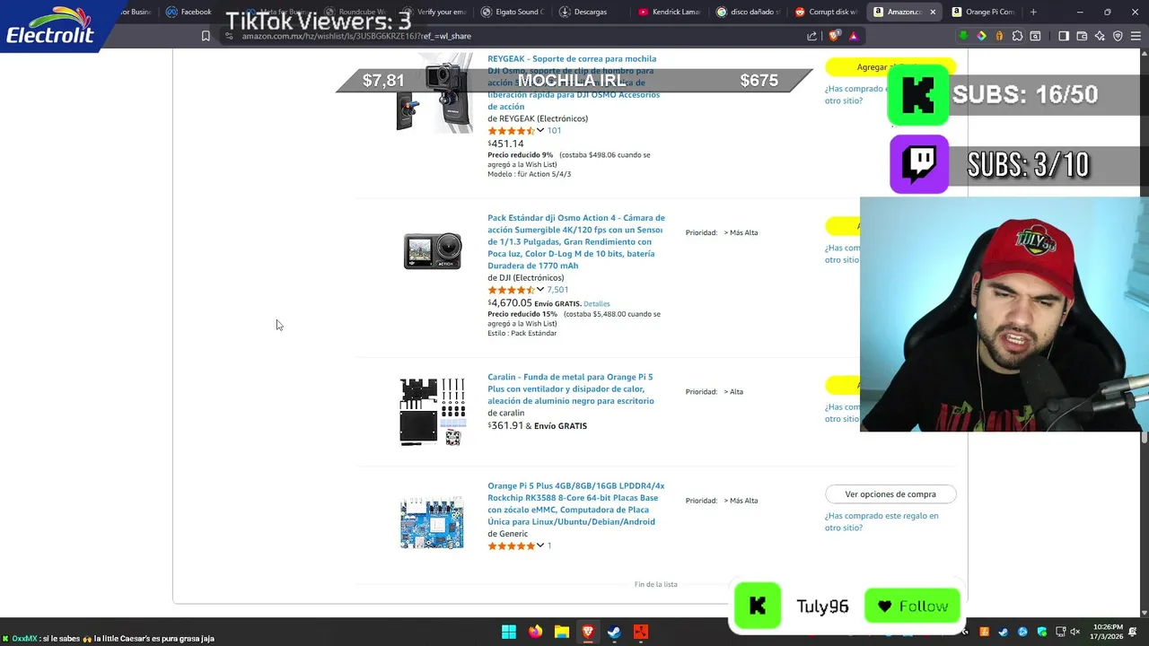Expand DJI Osmo Action 4 rating dropdown

point(540,290)
